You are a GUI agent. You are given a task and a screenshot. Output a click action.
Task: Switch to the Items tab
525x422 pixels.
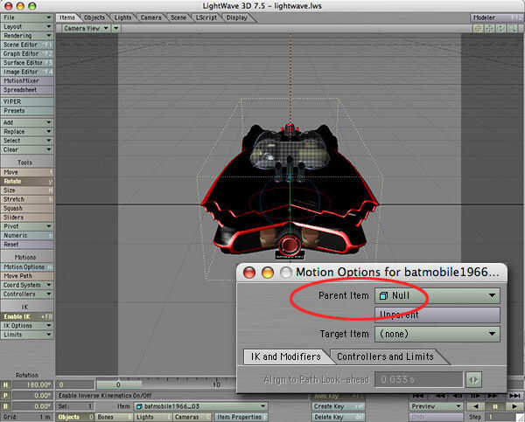(67, 17)
